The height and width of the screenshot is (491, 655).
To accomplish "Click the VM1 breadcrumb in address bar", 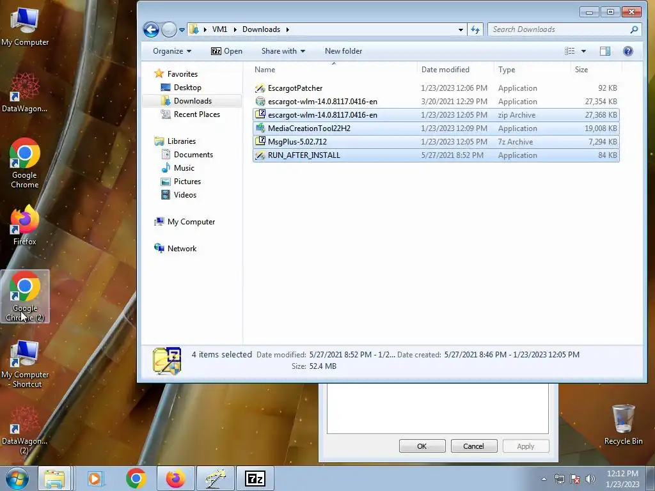I will click(220, 29).
